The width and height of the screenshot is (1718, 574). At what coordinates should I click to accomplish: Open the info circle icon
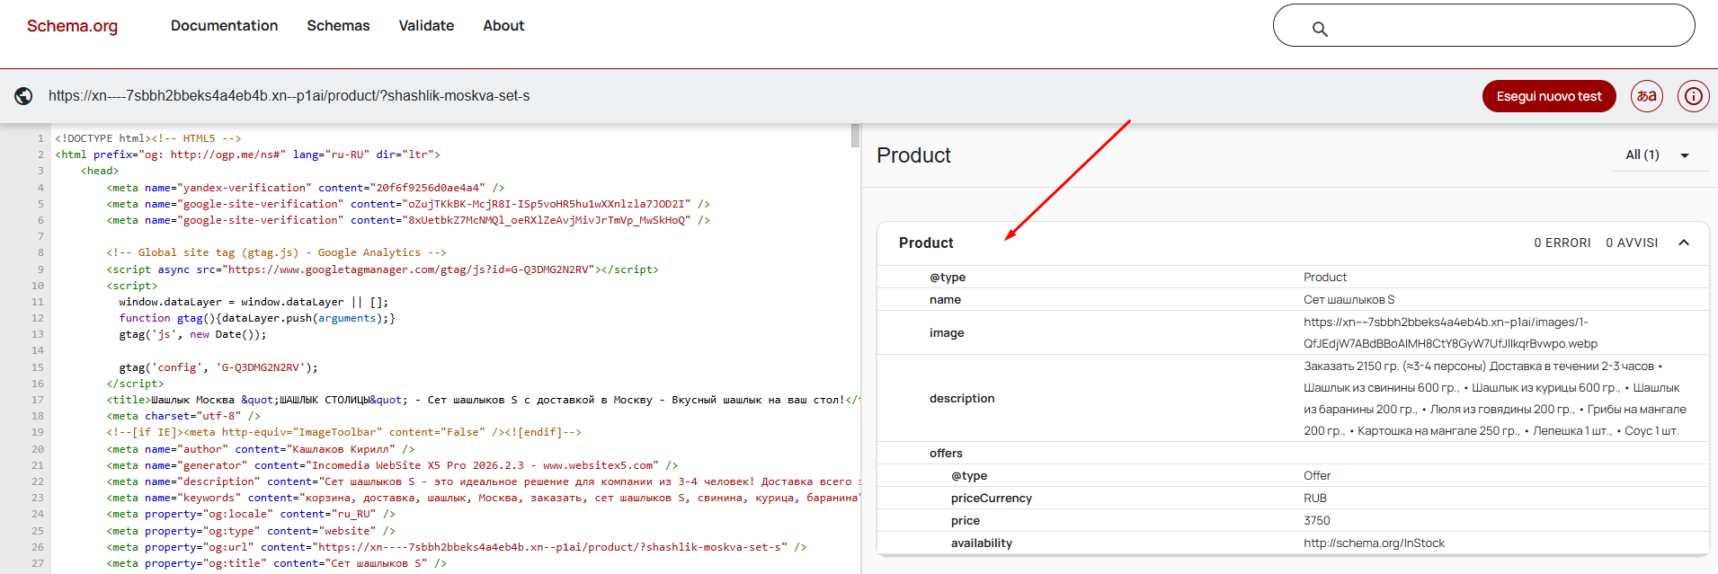[x=1694, y=96]
